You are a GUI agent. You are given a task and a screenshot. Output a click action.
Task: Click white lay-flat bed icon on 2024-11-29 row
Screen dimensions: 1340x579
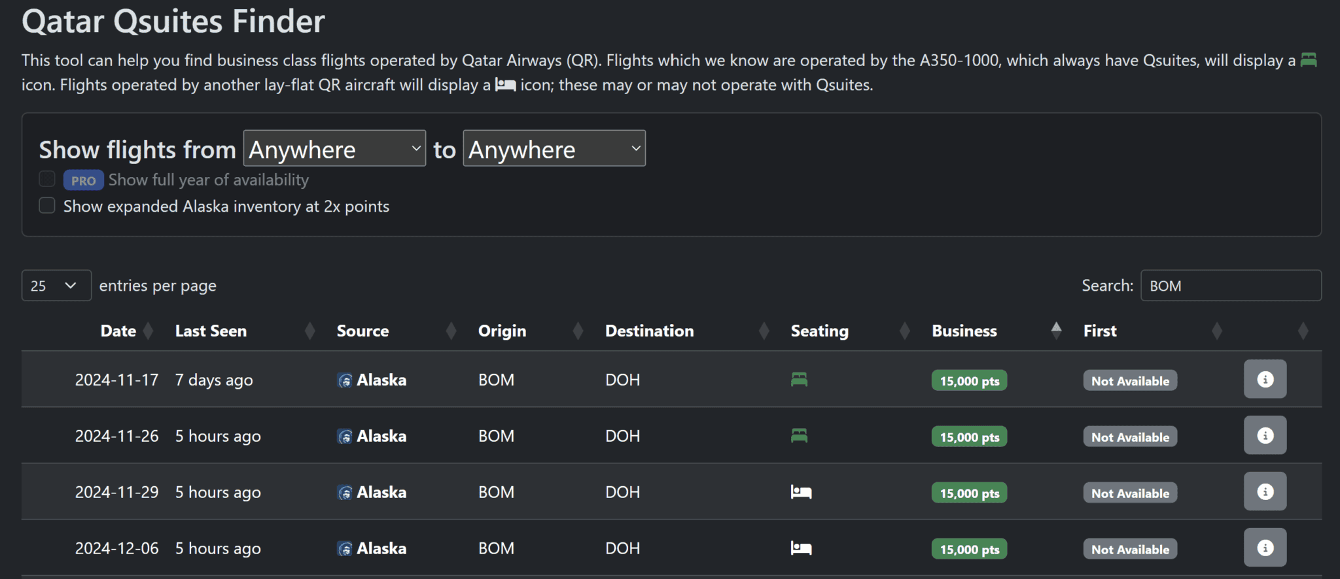[x=801, y=492]
